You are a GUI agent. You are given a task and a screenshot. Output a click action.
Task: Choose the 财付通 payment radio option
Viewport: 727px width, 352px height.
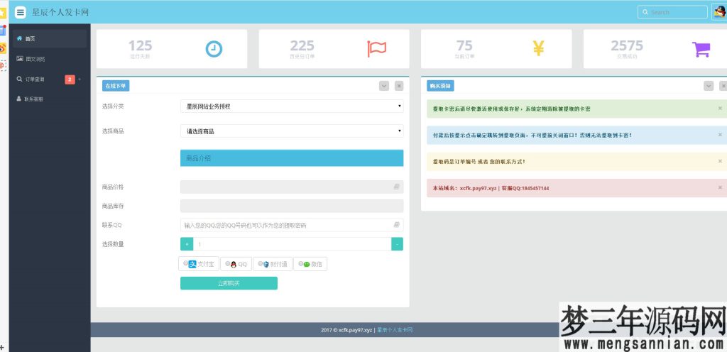pyautogui.click(x=271, y=264)
